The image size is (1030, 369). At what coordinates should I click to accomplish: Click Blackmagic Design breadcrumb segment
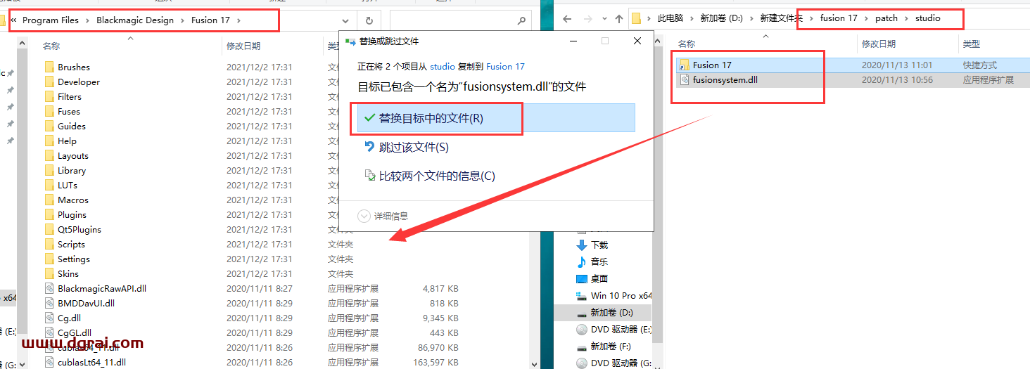click(x=135, y=20)
